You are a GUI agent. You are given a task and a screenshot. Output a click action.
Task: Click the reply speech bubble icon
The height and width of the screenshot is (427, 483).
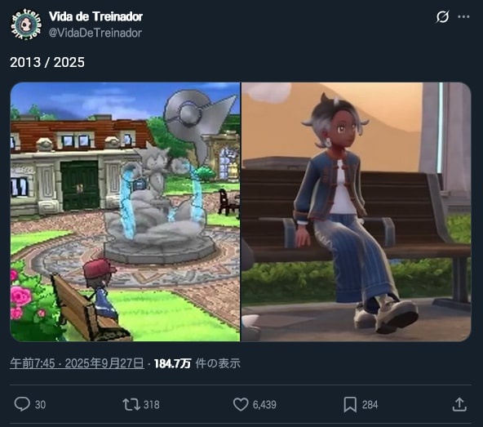22,404
